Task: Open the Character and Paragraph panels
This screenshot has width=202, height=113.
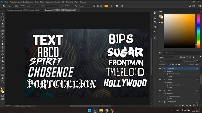Action: (117, 6)
